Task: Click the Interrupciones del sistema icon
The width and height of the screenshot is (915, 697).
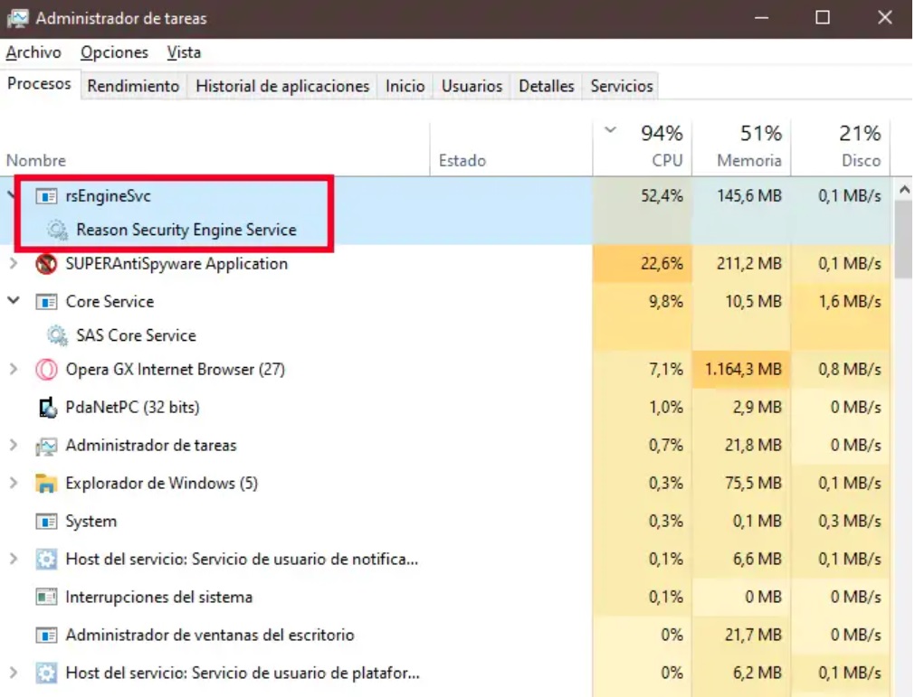Action: coord(46,598)
